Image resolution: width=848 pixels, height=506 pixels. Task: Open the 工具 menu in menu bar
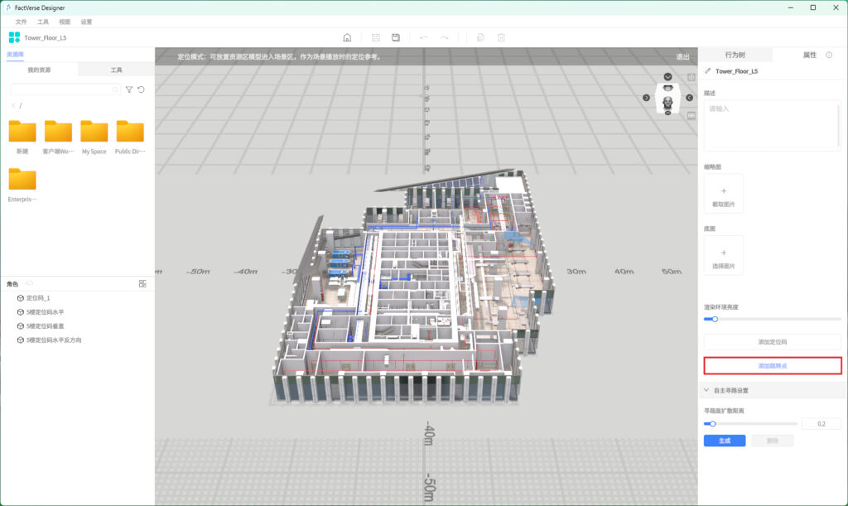43,22
